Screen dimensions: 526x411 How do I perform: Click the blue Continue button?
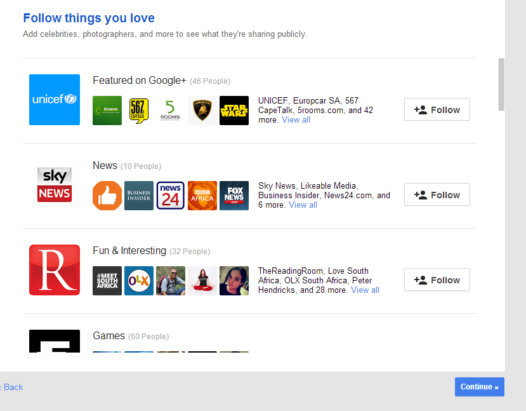tap(479, 387)
